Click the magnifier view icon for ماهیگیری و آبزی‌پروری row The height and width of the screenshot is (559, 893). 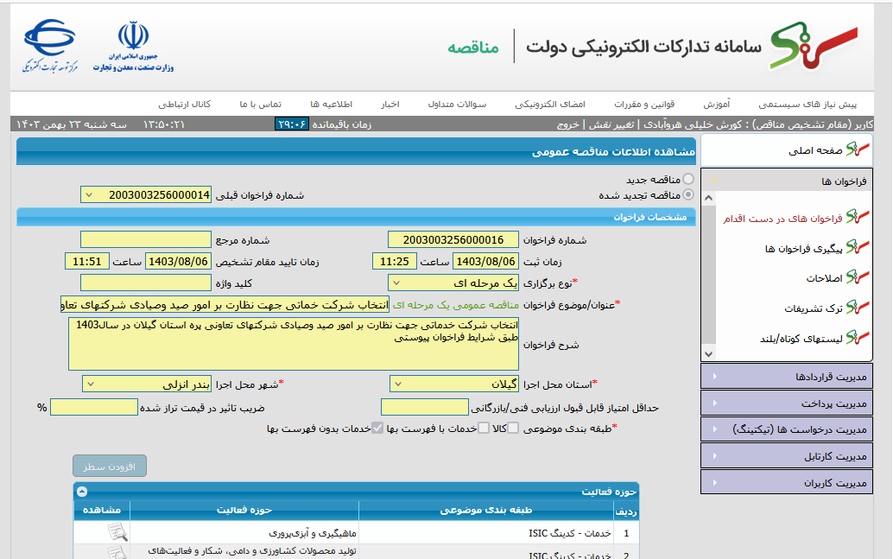pyautogui.click(x=117, y=532)
